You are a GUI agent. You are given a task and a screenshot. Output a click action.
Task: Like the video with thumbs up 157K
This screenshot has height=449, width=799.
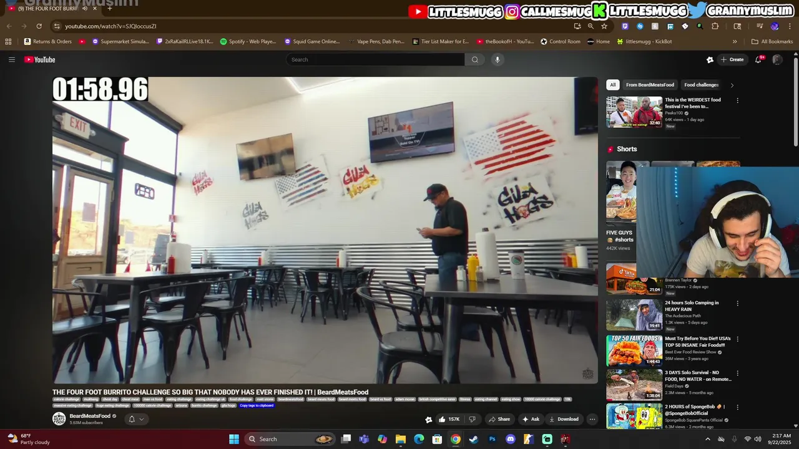[x=449, y=419]
